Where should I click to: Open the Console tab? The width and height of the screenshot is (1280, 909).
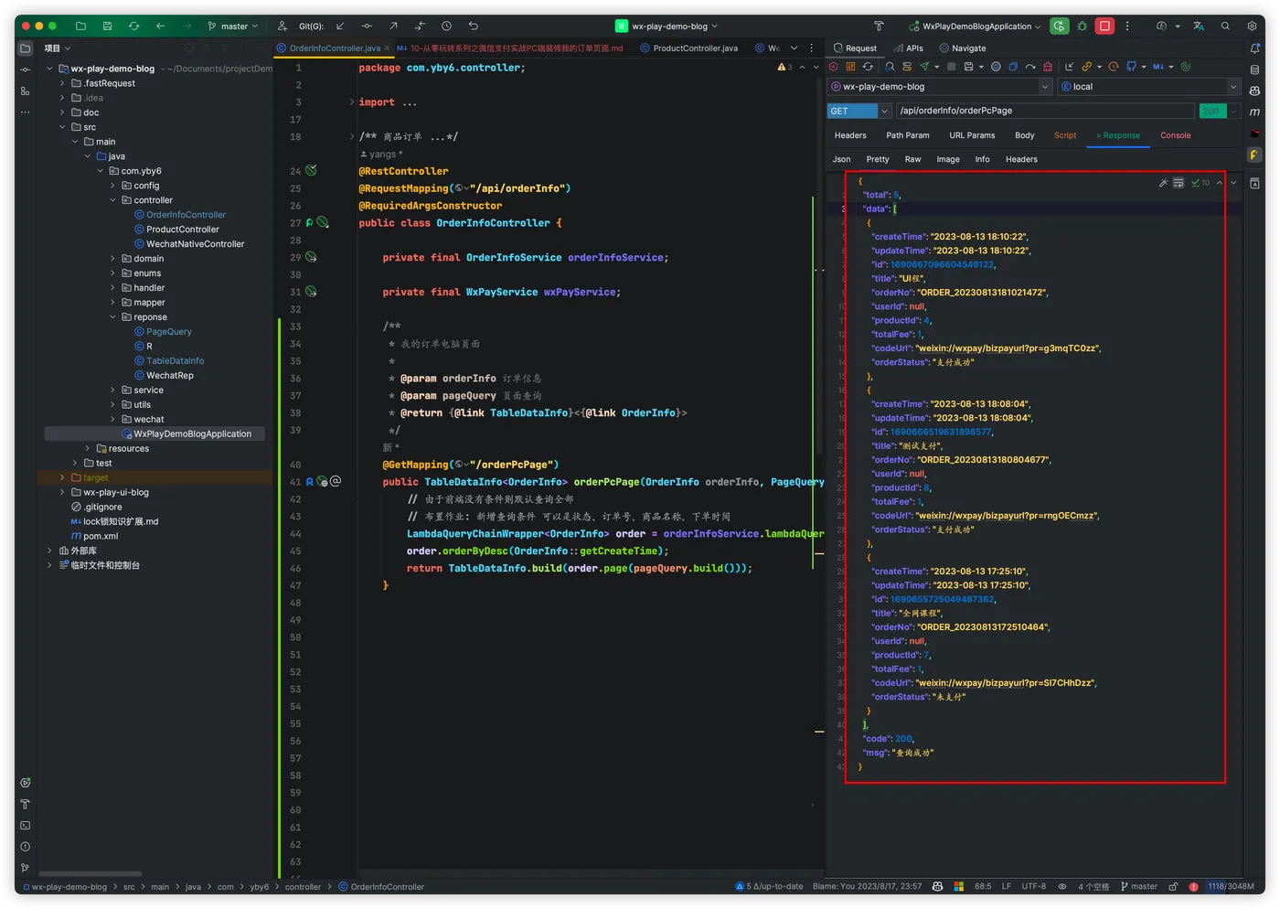coord(1176,135)
